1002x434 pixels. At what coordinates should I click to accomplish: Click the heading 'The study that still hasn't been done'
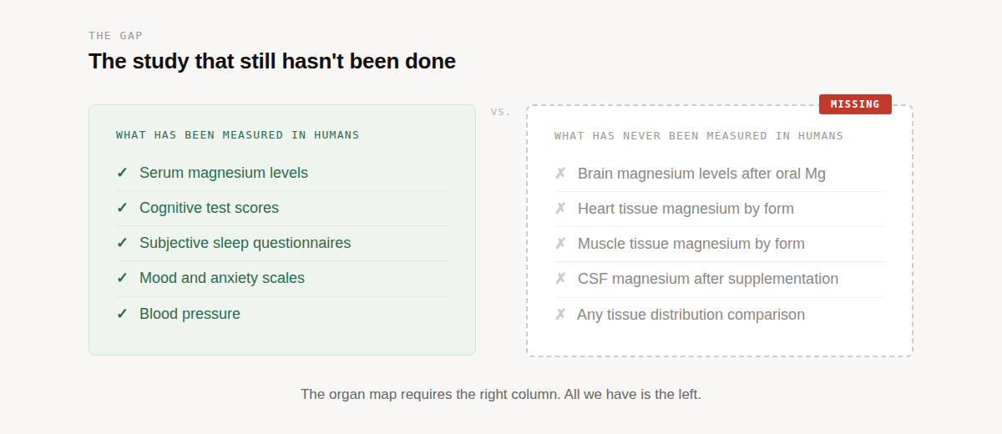pos(272,61)
